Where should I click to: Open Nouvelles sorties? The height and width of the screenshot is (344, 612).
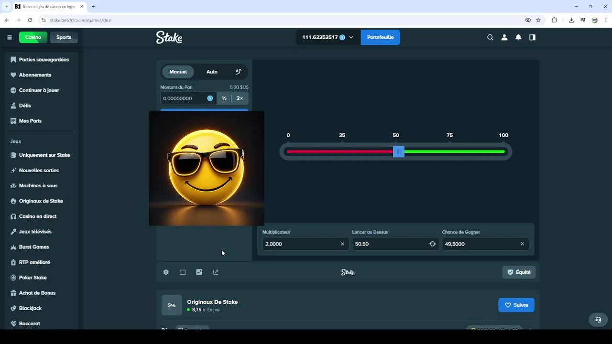(x=40, y=171)
